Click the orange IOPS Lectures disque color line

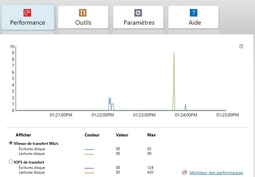pos(89,173)
